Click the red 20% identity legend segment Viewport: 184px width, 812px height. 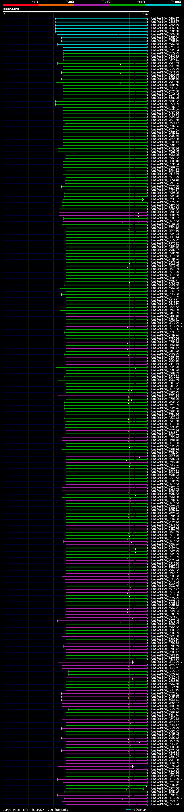tap(20, 5)
